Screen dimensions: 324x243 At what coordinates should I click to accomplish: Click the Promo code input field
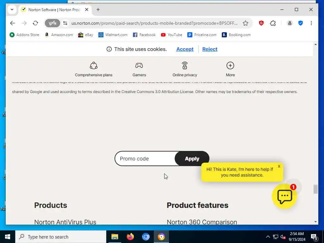pos(145,159)
